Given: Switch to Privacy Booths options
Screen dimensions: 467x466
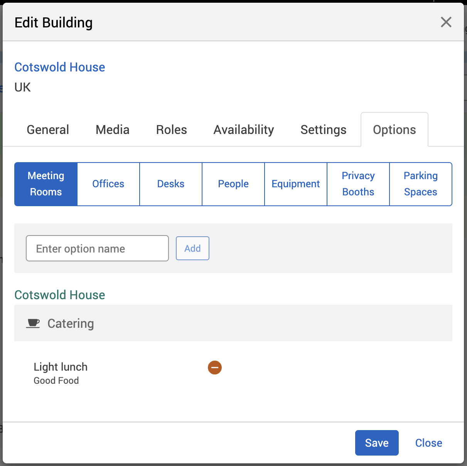Looking at the screenshot, I should [358, 184].
